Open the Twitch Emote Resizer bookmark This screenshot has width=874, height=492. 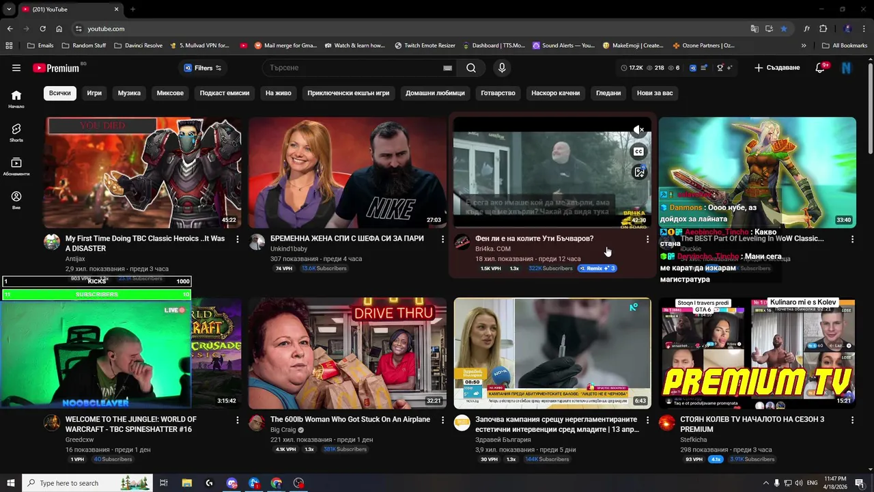[x=425, y=46]
